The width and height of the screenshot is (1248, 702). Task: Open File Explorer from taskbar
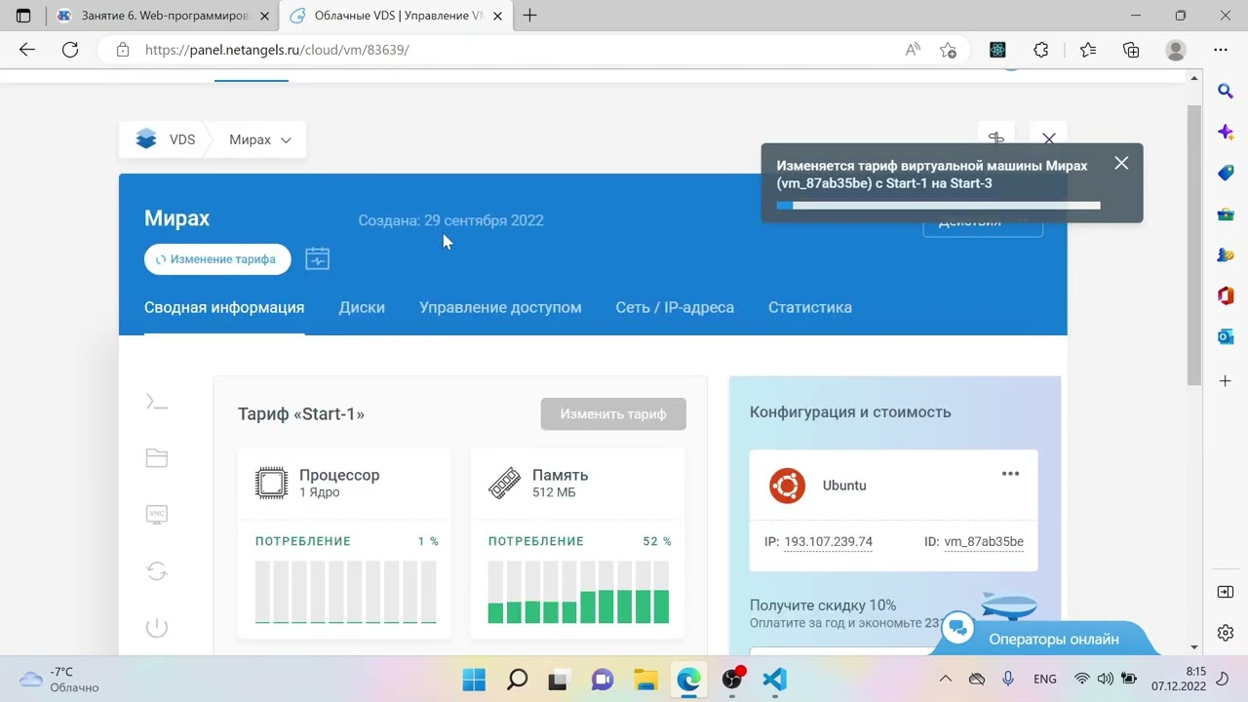[x=645, y=680]
